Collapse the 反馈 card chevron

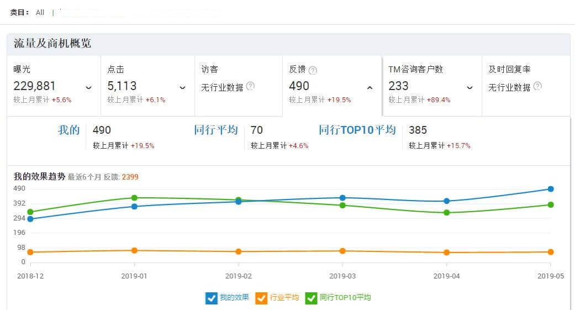370,87
